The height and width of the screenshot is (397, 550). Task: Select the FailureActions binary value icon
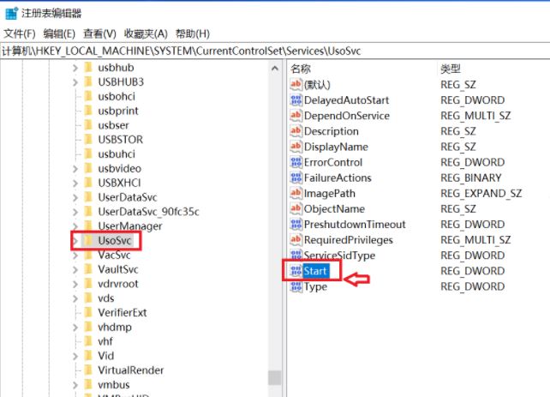click(x=296, y=177)
